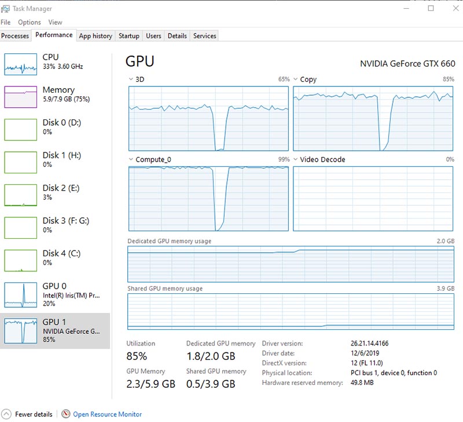Image resolution: width=463 pixels, height=422 pixels.
Task: Click the Task Manager title bar icon
Action: (x=5, y=9)
